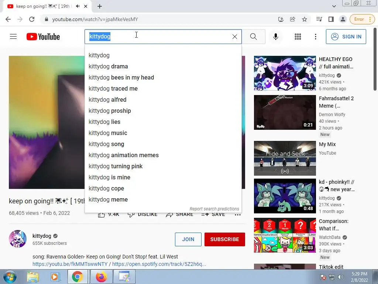Mute the tab via its speaker icon
The image size is (378, 284).
pos(78,6)
